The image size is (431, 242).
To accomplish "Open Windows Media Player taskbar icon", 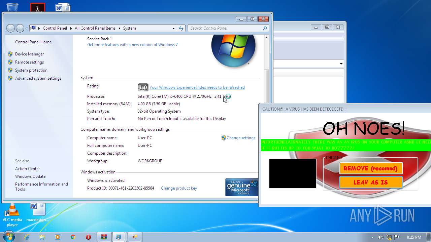I will point(58,237).
